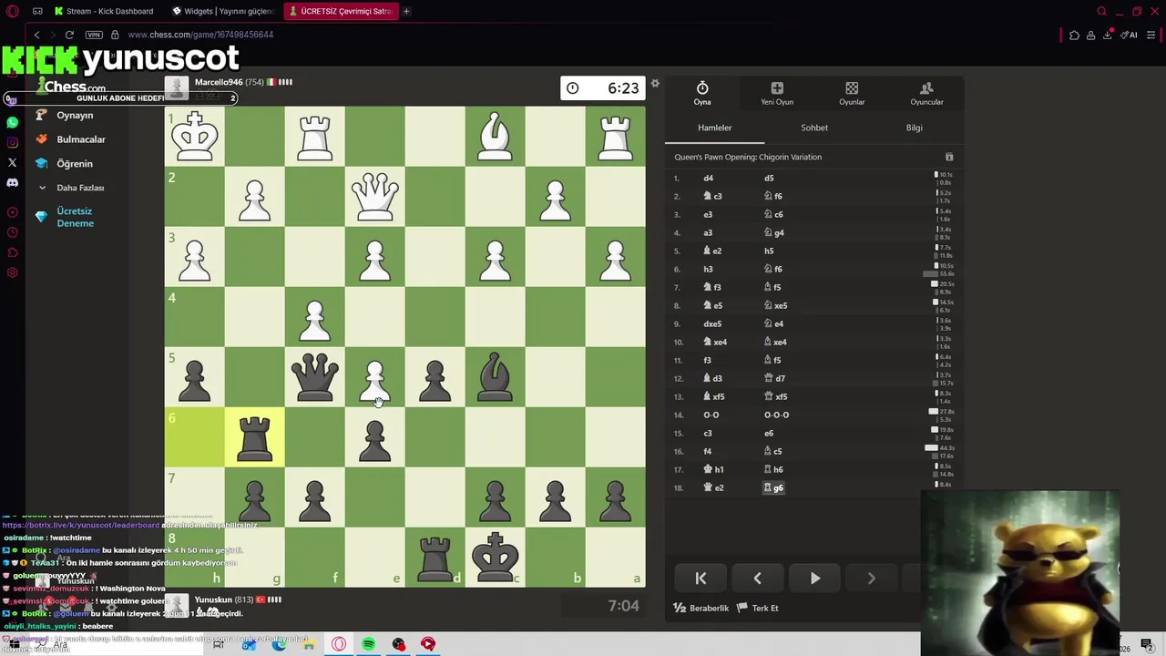Open Bulmacalar puzzles in the sidebar
Image resolution: width=1166 pixels, height=656 pixels.
pos(70,139)
